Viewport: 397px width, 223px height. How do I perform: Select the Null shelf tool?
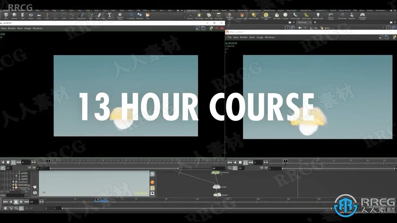coord(47,15)
